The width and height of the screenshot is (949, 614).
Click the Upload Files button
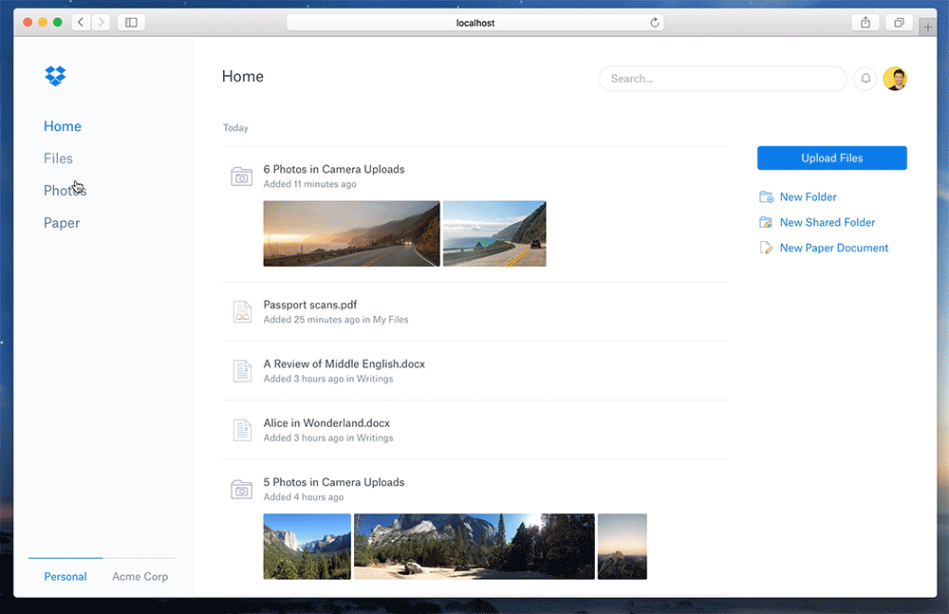click(x=831, y=158)
